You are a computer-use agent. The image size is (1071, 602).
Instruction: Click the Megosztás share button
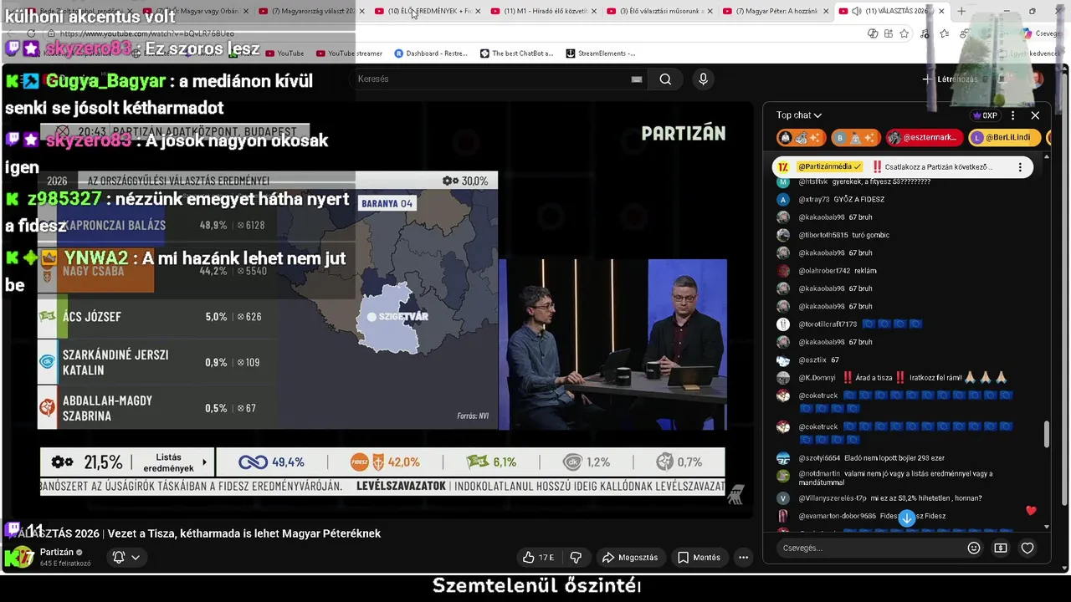click(630, 557)
